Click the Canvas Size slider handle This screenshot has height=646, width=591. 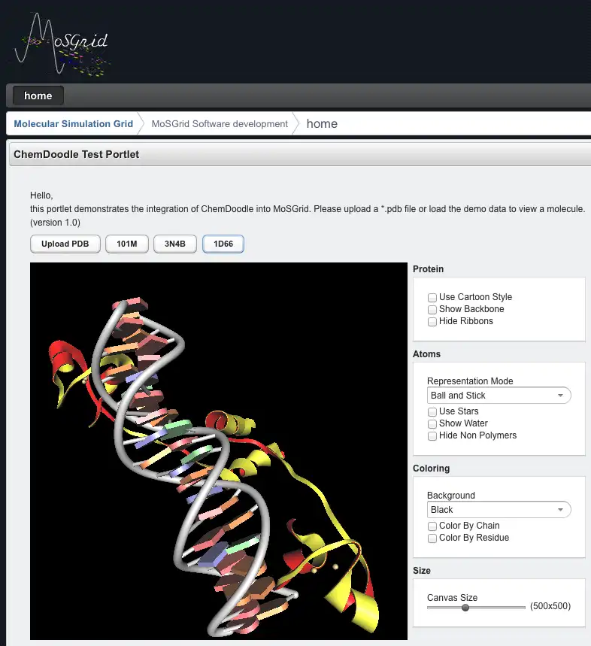pyautogui.click(x=465, y=608)
